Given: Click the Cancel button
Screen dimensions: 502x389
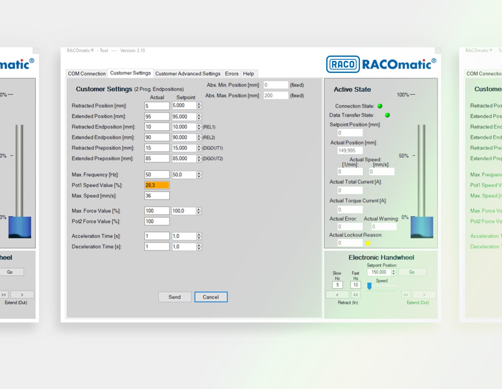Looking at the screenshot, I should point(211,297).
